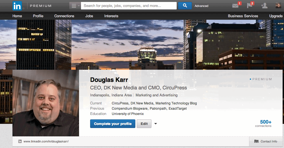Click the linkedin.com/in/douglaskarr profile URL

[x=46, y=141]
